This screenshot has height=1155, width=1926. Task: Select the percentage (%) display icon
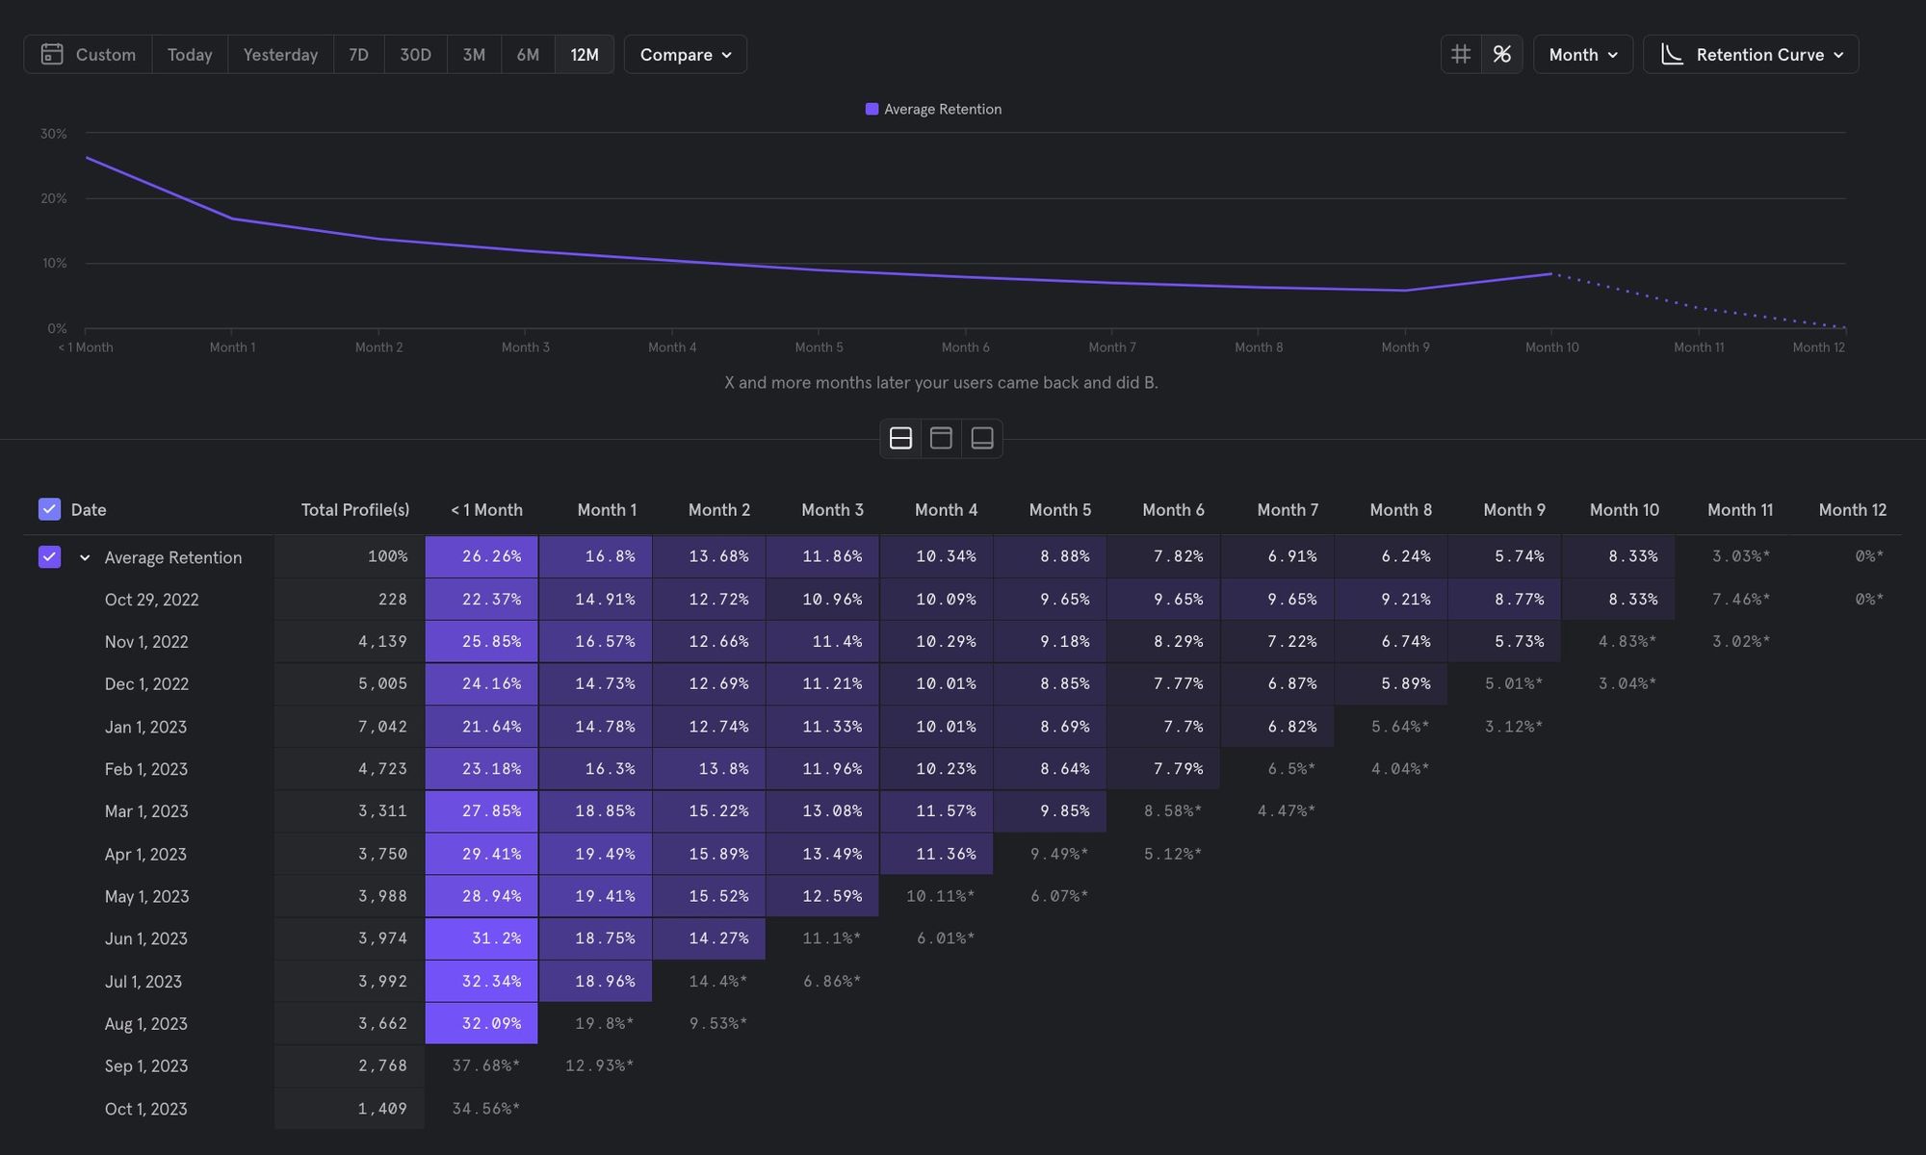pyautogui.click(x=1501, y=54)
